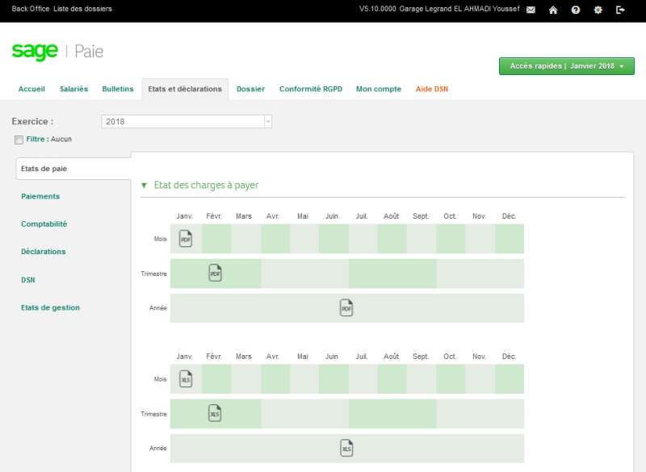Image resolution: width=646 pixels, height=472 pixels.
Task: Click the logout icon
Action: [620, 10]
